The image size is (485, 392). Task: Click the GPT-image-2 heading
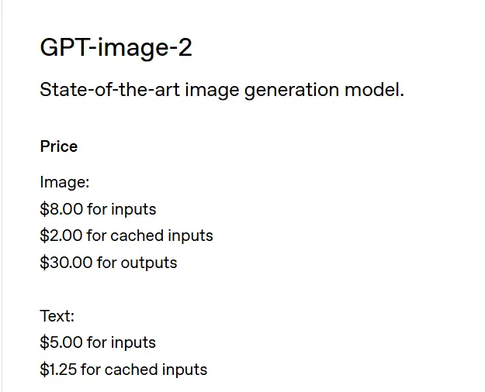pyautogui.click(x=116, y=49)
